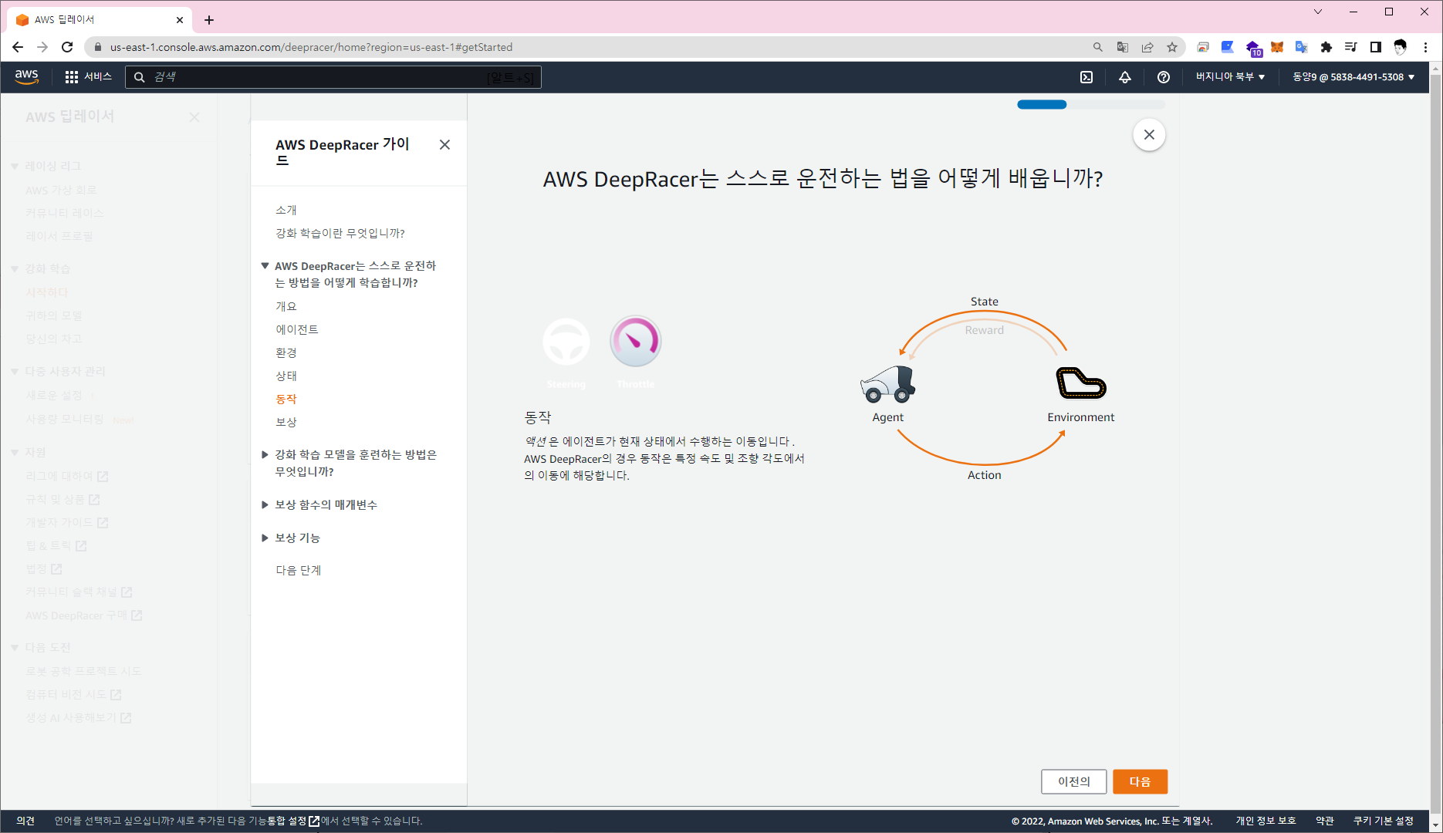The image size is (1443, 833).
Task: Select the 동작 guide item
Action: pos(286,399)
